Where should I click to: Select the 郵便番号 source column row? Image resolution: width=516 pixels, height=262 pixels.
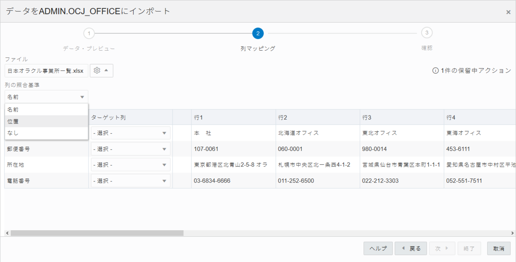click(x=46, y=149)
